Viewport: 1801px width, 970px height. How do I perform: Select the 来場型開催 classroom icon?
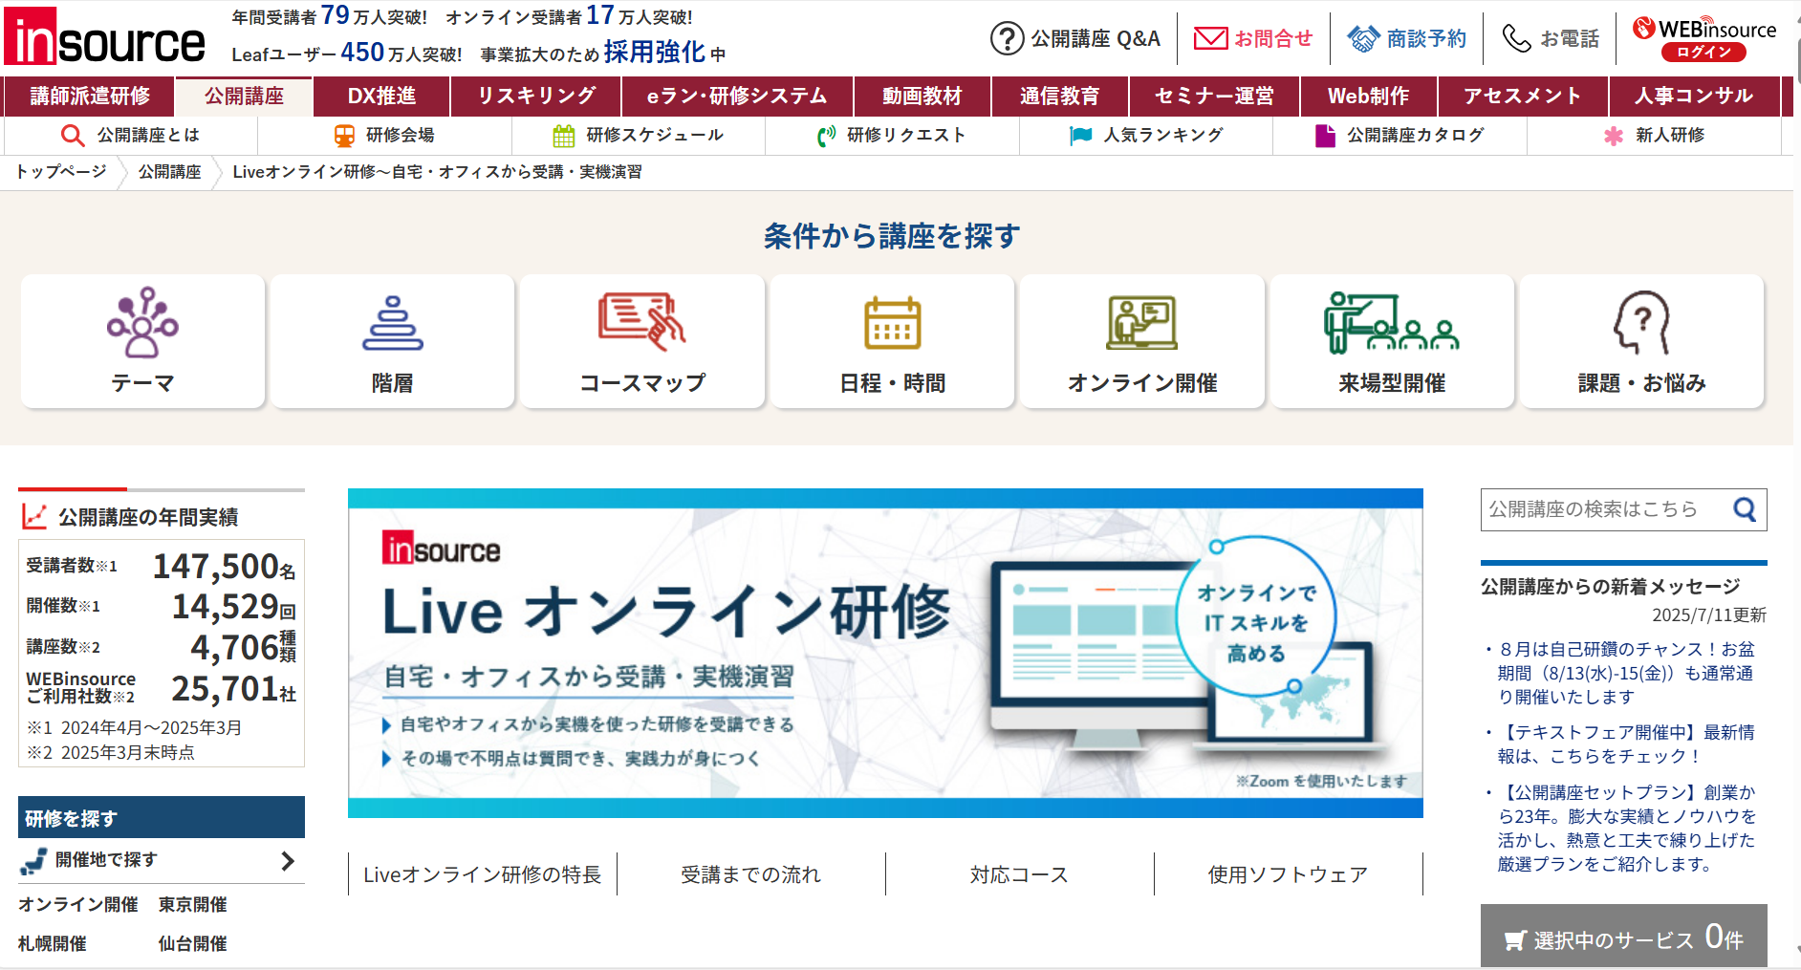[1391, 323]
